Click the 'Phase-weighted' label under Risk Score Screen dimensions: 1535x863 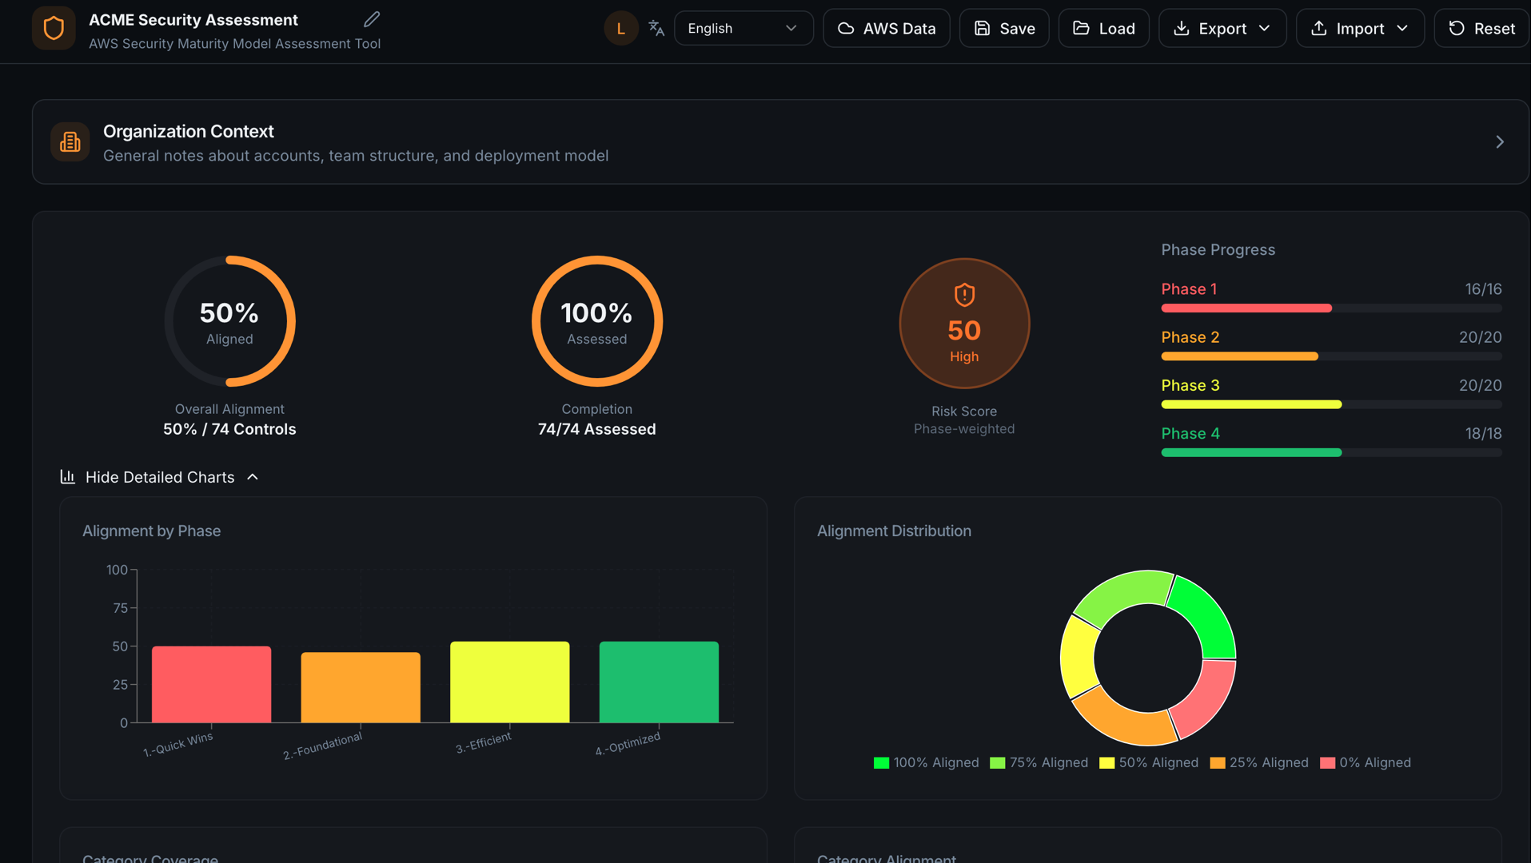coord(965,429)
